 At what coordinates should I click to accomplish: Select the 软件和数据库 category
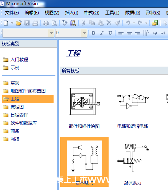(20, 123)
